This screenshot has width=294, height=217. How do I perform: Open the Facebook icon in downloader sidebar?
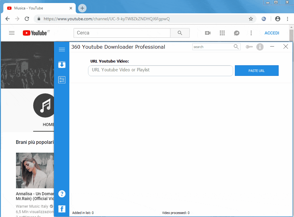coord(62,209)
